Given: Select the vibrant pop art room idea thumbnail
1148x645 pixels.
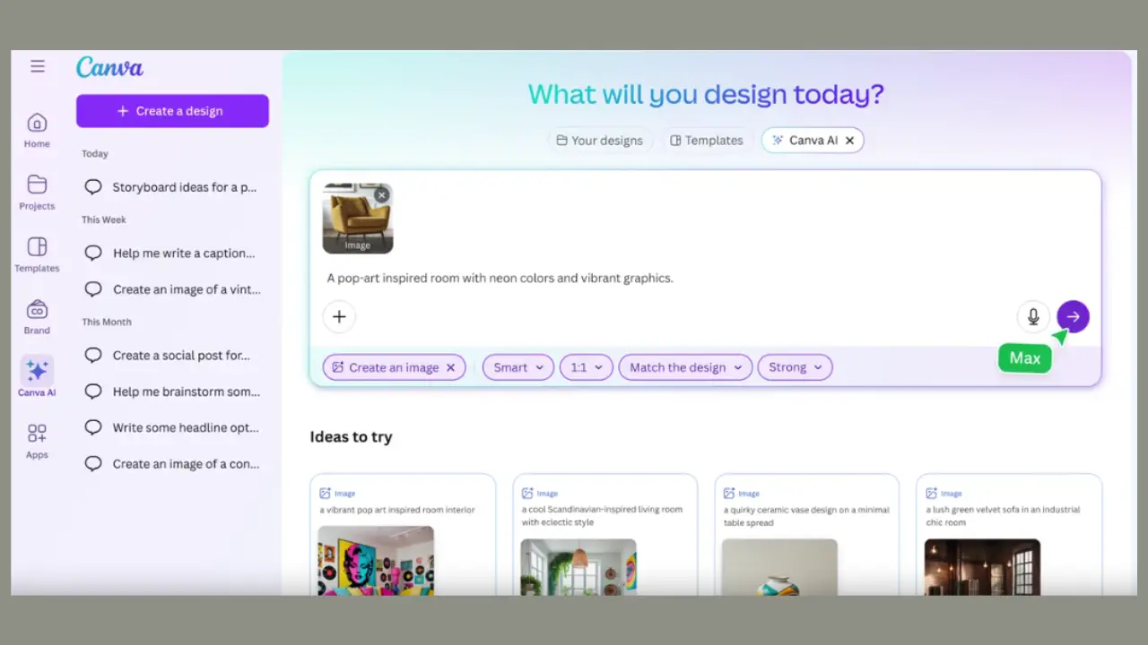Looking at the screenshot, I should [x=376, y=561].
